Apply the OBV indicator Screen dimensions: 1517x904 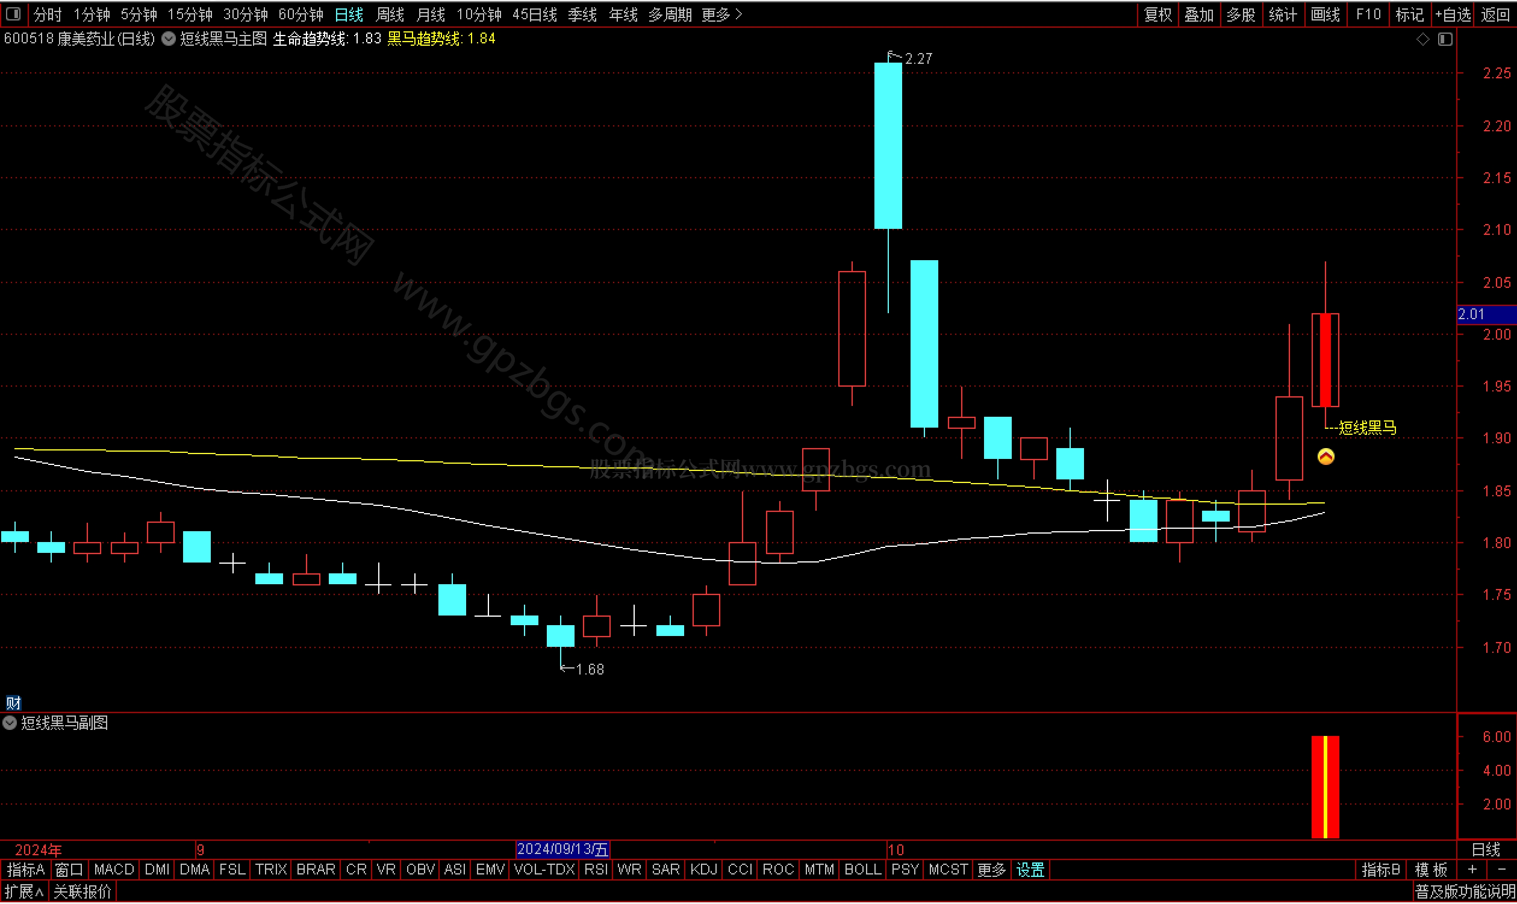coord(420,870)
